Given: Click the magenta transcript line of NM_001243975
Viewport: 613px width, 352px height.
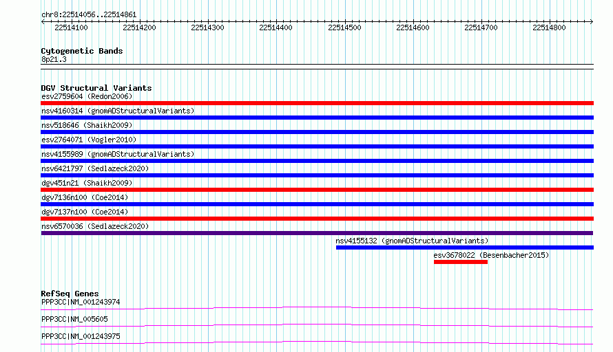Looking at the screenshot, I should click(317, 342).
